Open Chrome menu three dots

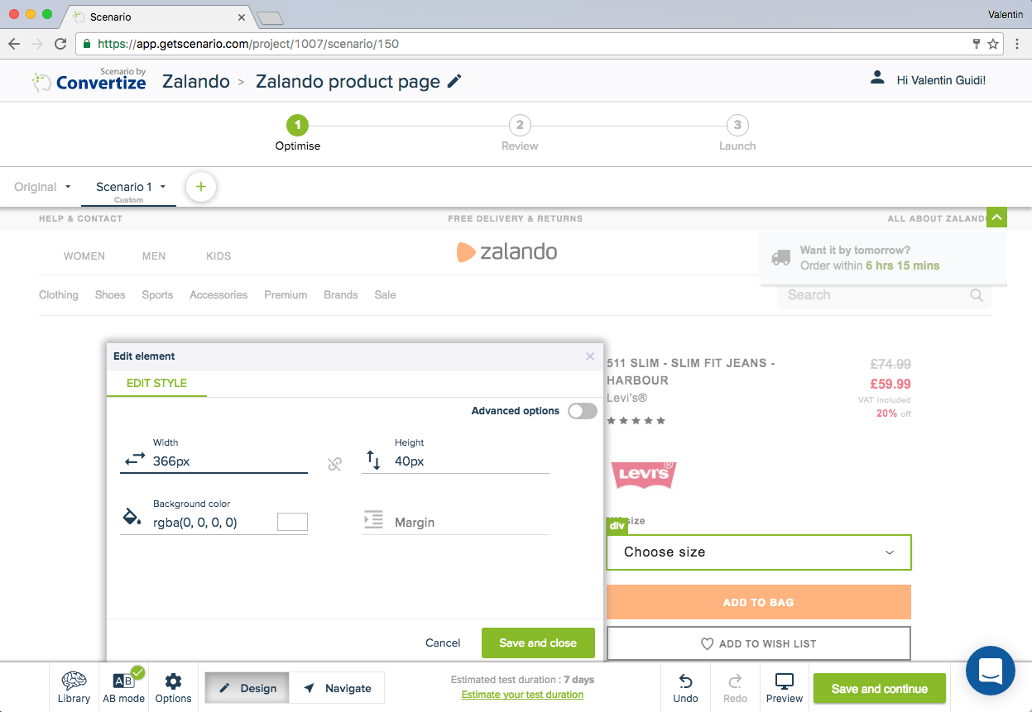[x=1019, y=44]
